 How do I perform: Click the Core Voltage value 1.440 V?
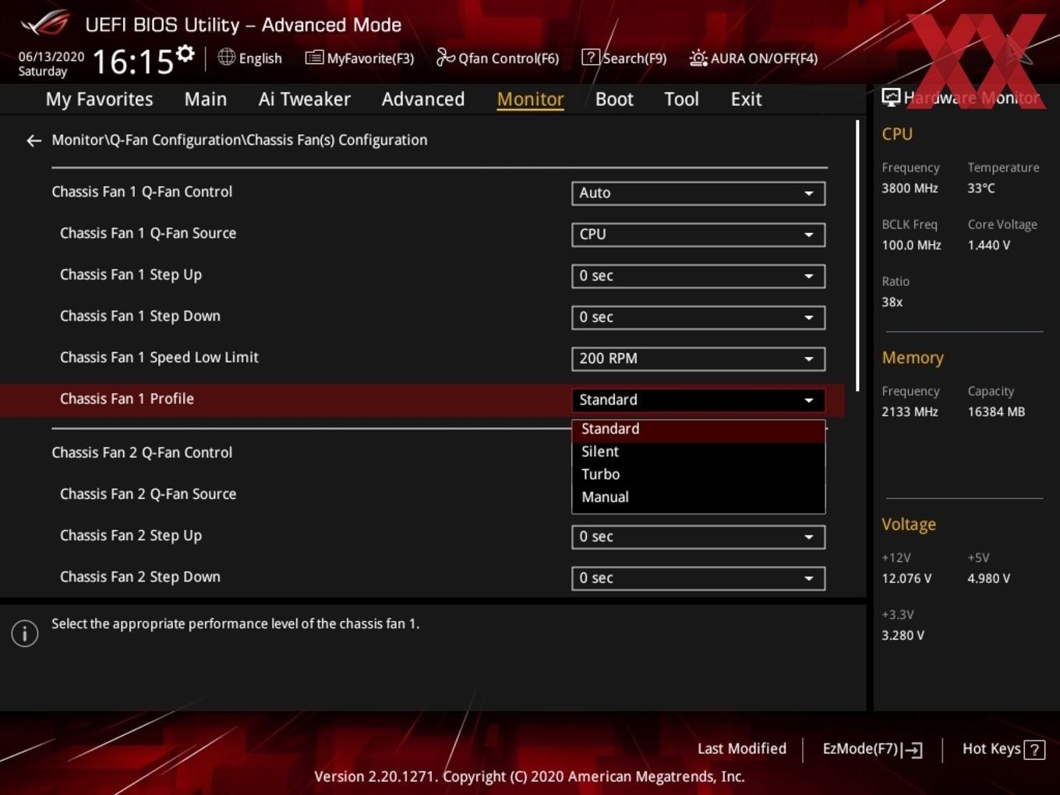(x=989, y=246)
